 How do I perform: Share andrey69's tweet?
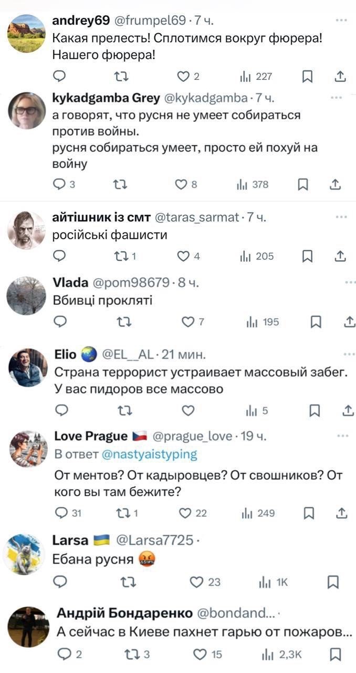click(340, 77)
